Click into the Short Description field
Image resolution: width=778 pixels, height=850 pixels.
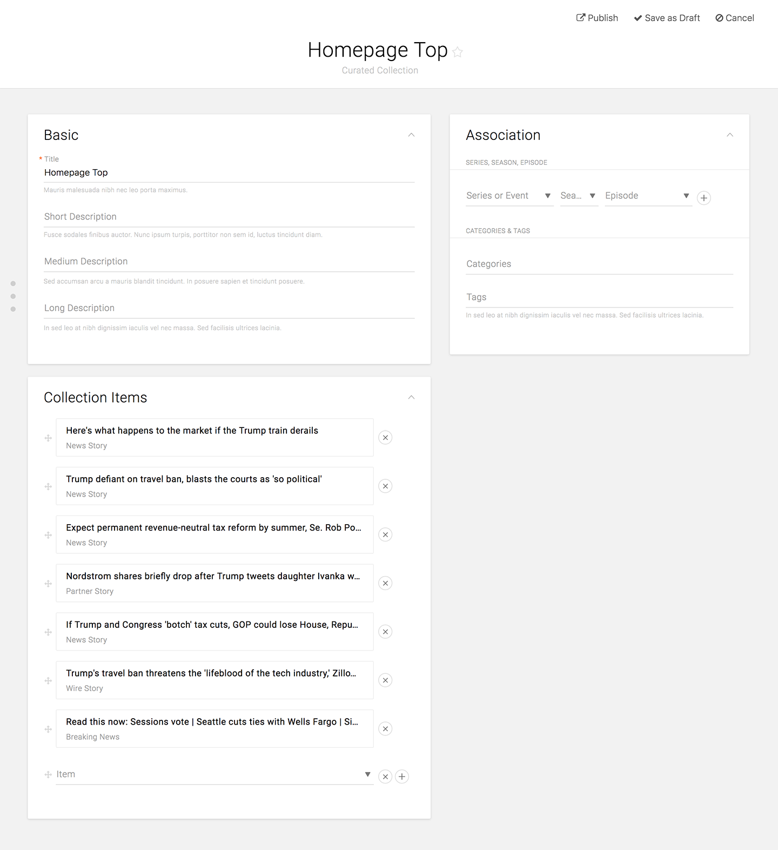point(229,217)
